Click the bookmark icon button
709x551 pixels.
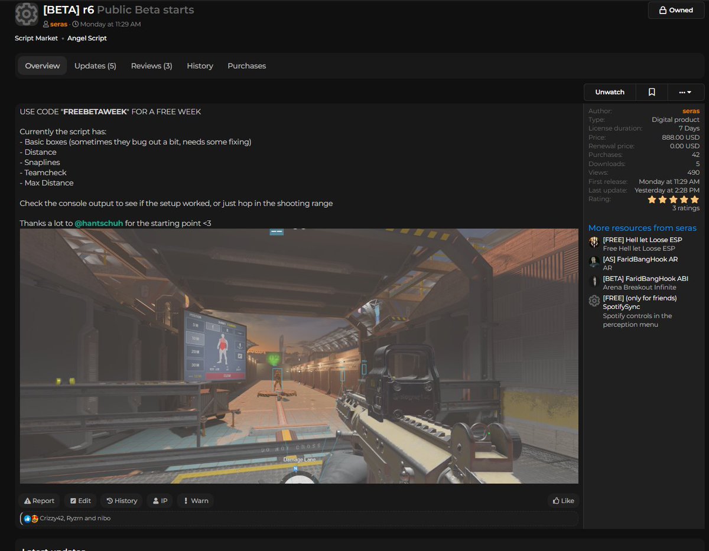652,92
